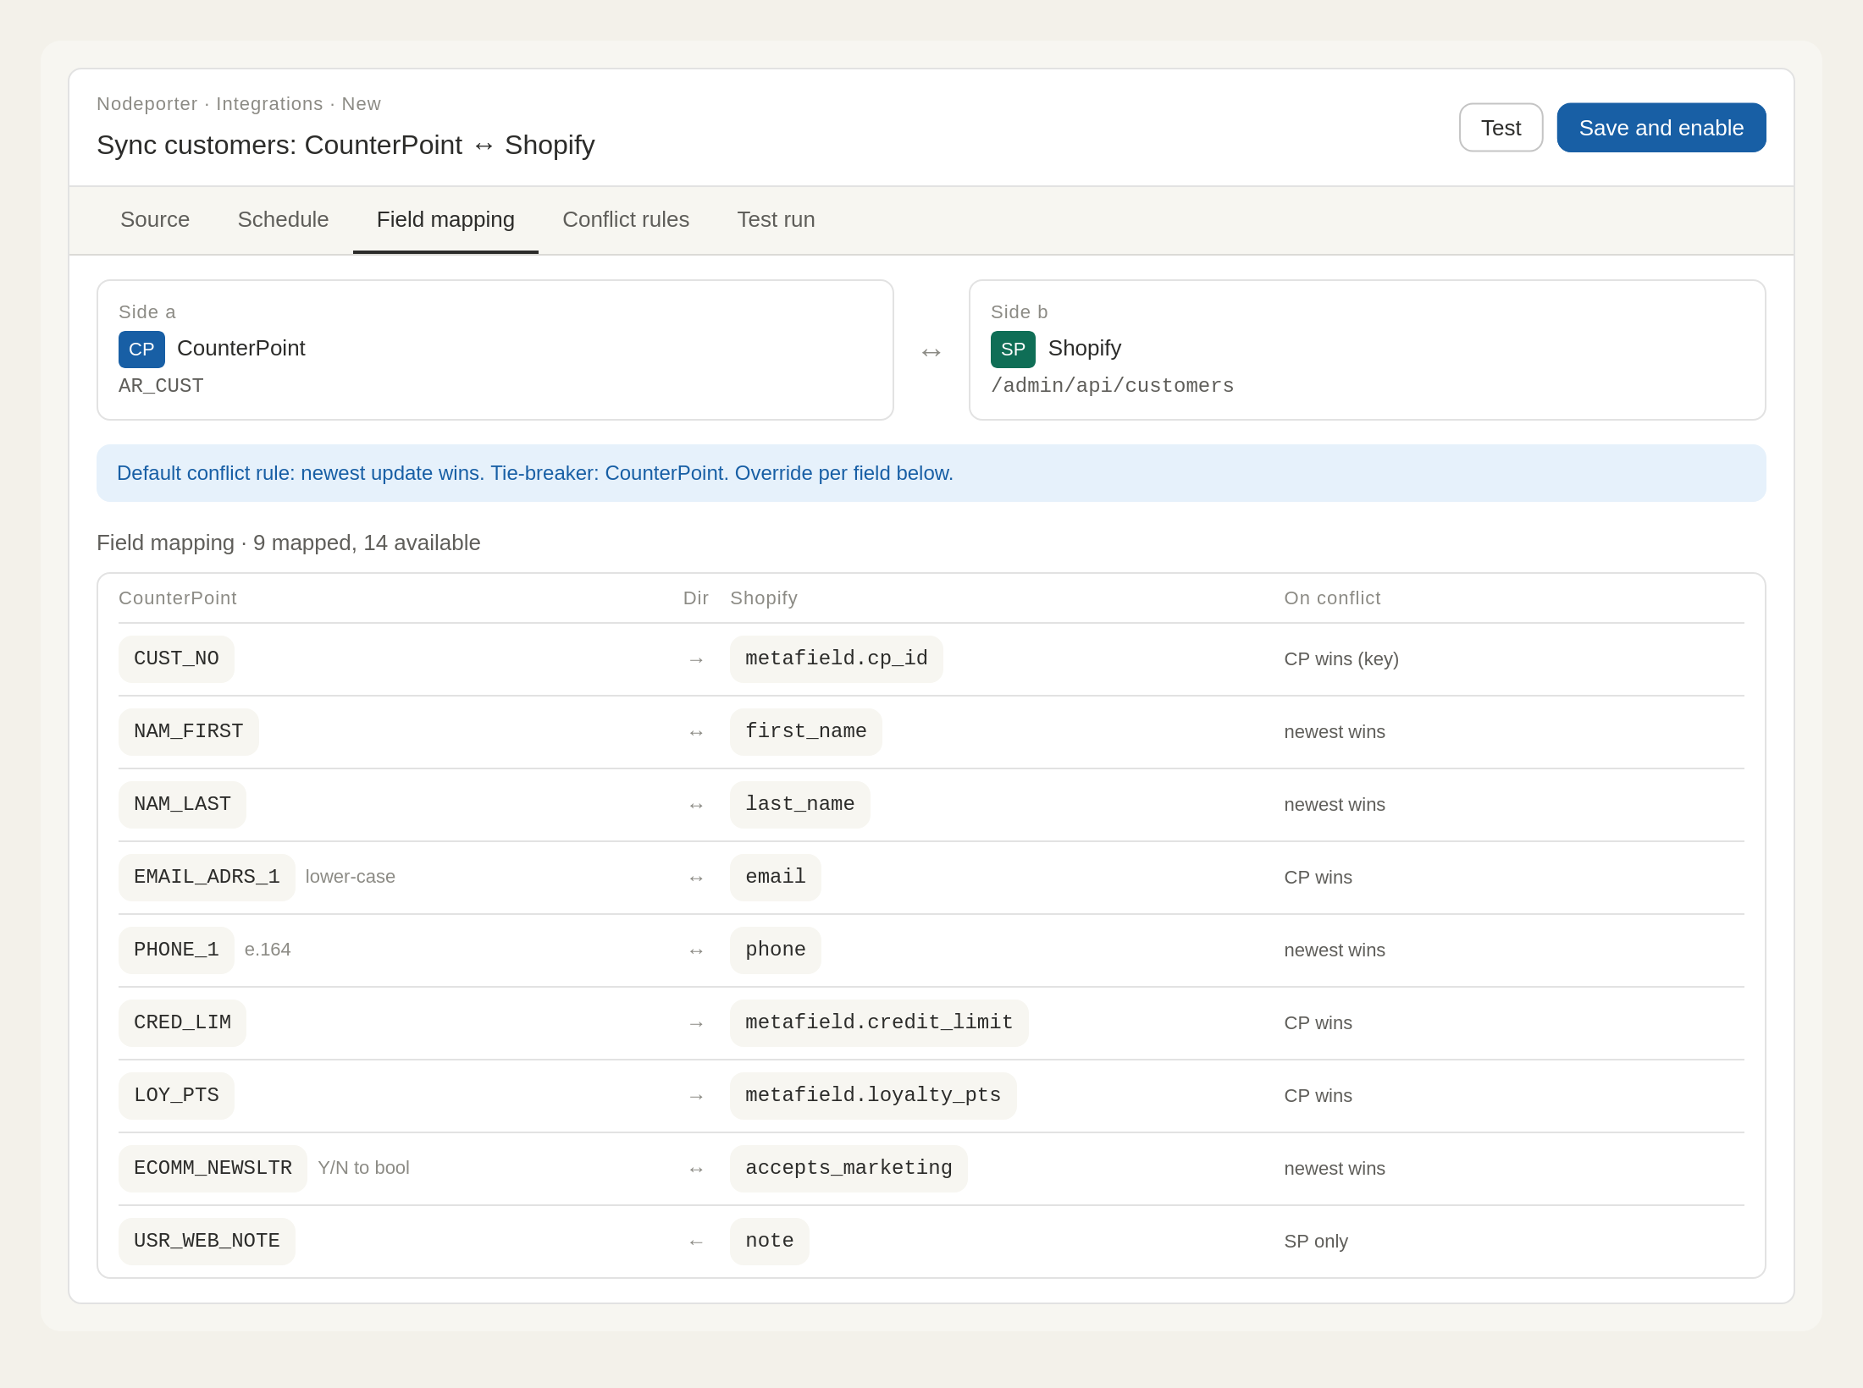The height and width of the screenshot is (1388, 1863).
Task: Click the direction arrow in the CUST_NO row
Action: [x=696, y=659]
